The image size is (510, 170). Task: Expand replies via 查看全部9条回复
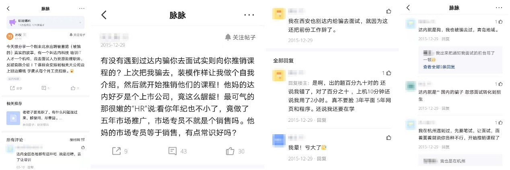(439, 67)
